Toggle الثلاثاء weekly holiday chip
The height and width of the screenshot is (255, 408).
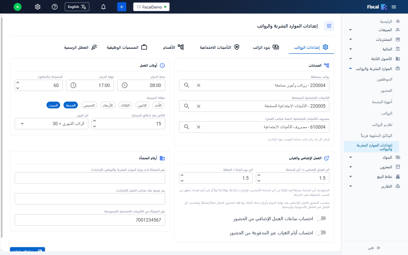coord(125,105)
